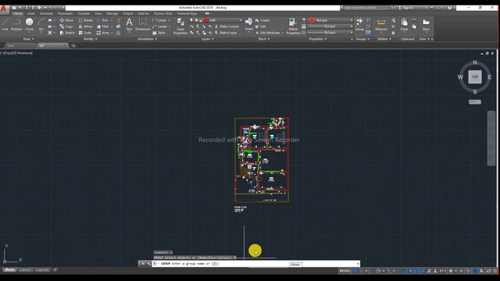Image resolution: width=500 pixels, height=281 pixels.
Task: Expand the Draw panel
Action: (x=28, y=39)
